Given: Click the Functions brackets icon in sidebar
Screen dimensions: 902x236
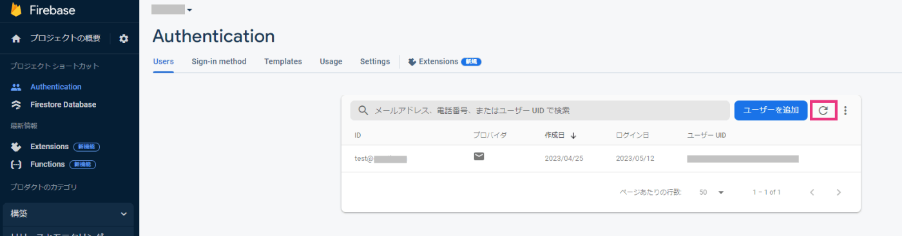Looking at the screenshot, I should (x=16, y=165).
